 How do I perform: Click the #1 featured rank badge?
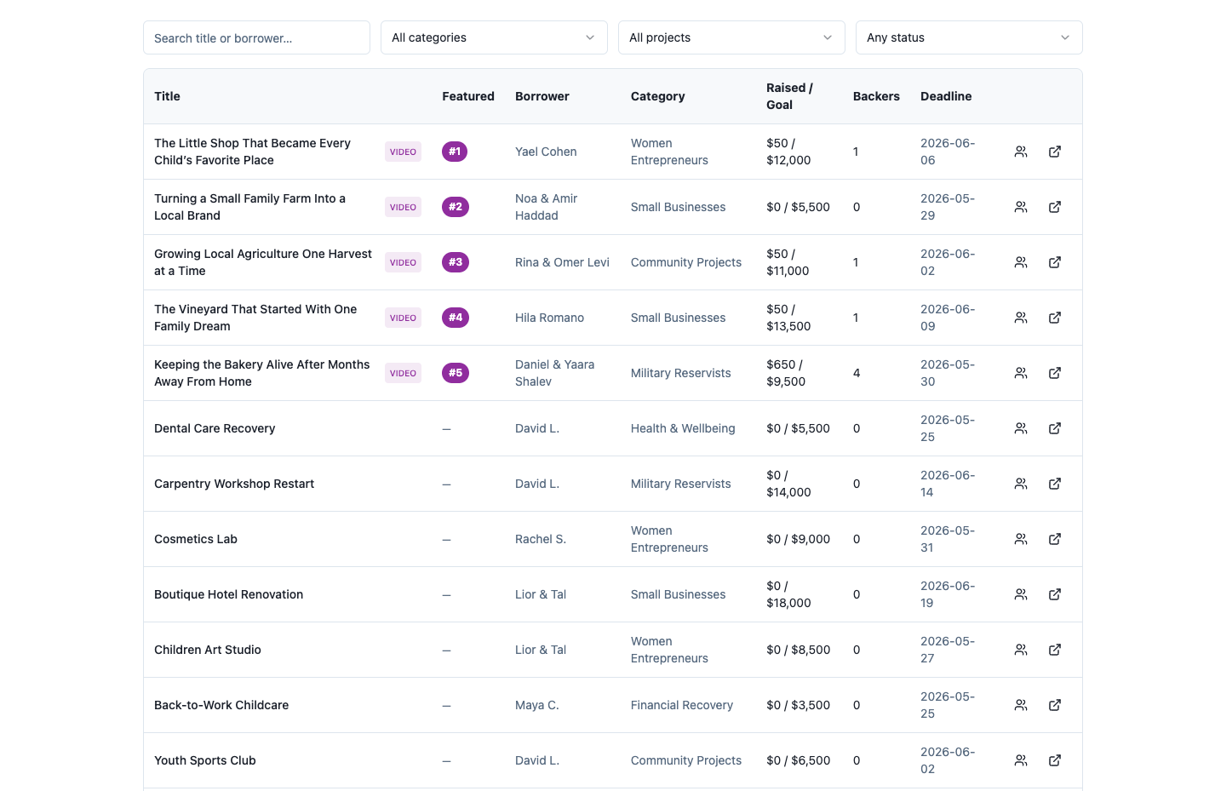(x=455, y=152)
